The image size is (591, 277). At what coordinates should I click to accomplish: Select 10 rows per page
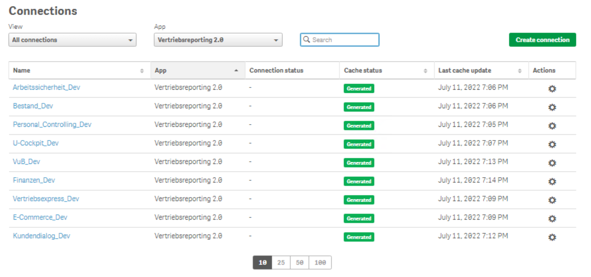tap(263, 262)
